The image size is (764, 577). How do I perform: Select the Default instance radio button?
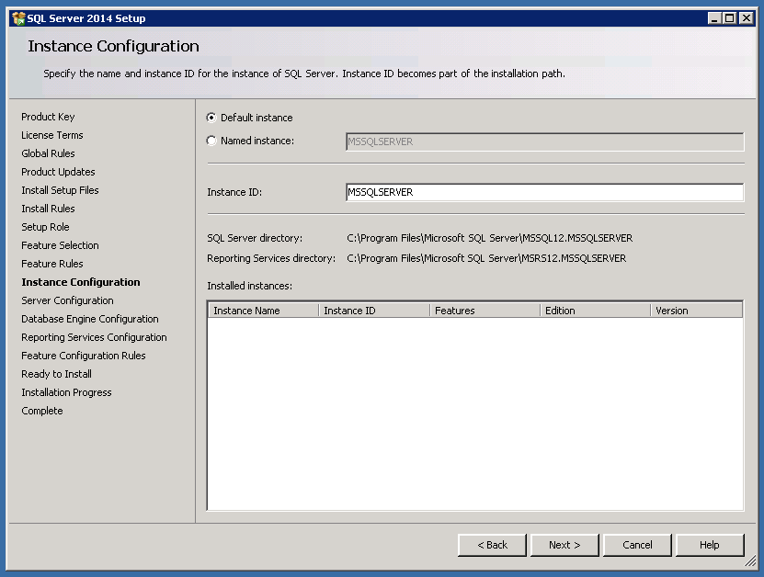coord(212,118)
